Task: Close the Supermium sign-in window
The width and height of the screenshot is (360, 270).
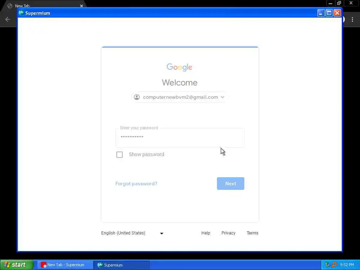Action: click(337, 13)
